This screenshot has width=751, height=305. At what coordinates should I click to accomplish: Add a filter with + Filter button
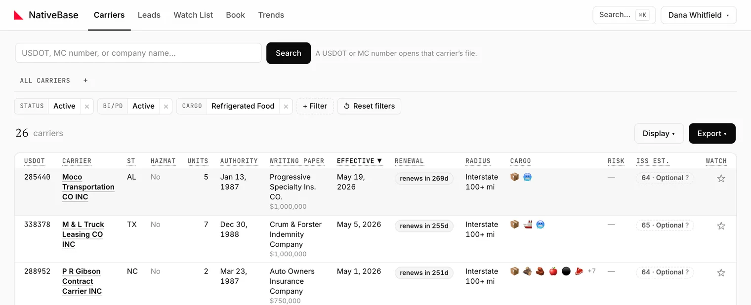pyautogui.click(x=315, y=106)
